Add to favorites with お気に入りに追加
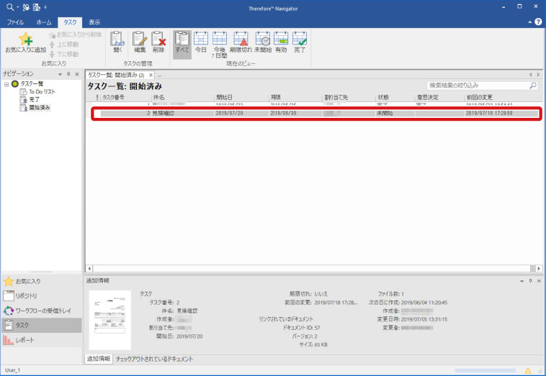Image resolution: width=546 pixels, height=376 pixels. (x=25, y=42)
